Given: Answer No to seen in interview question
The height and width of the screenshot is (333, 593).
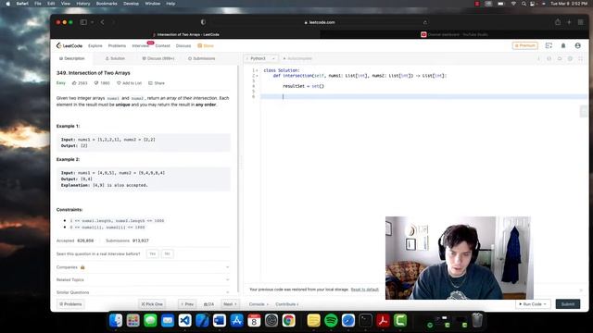Looking at the screenshot, I should click(167, 253).
